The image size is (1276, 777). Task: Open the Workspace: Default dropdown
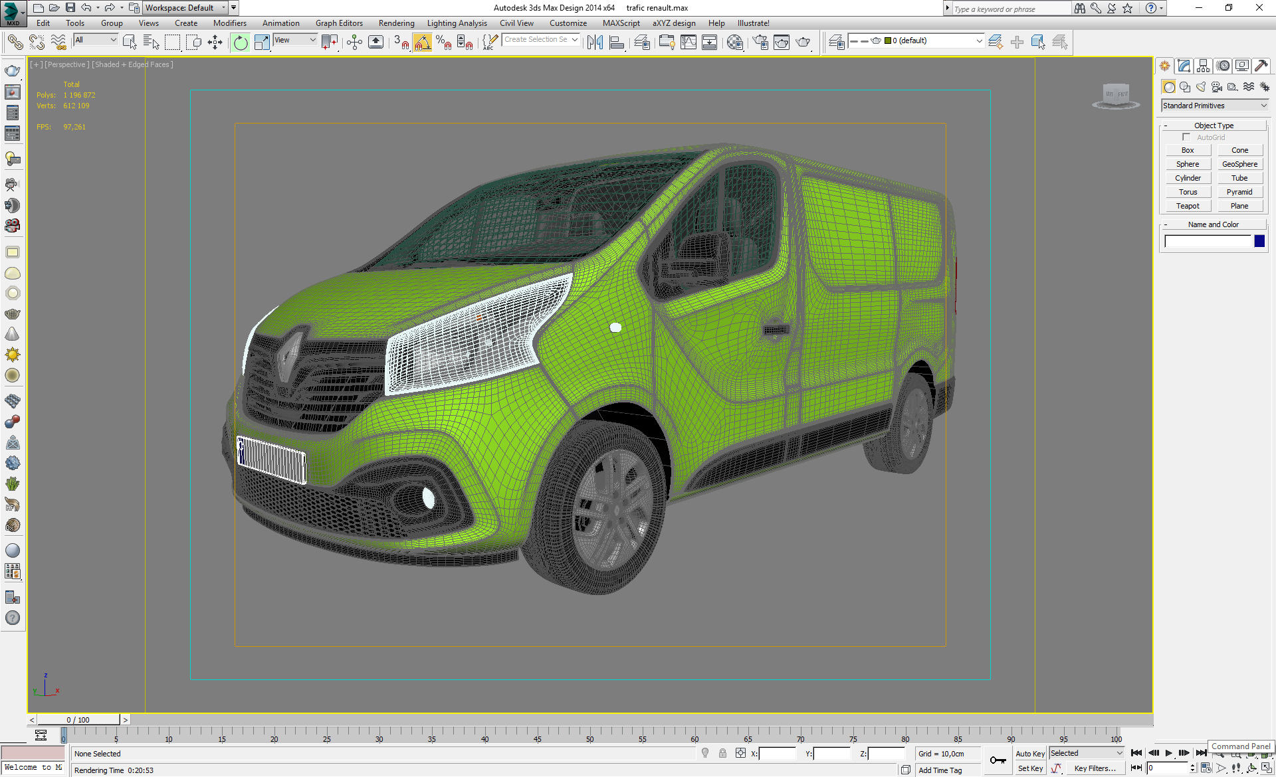185,8
